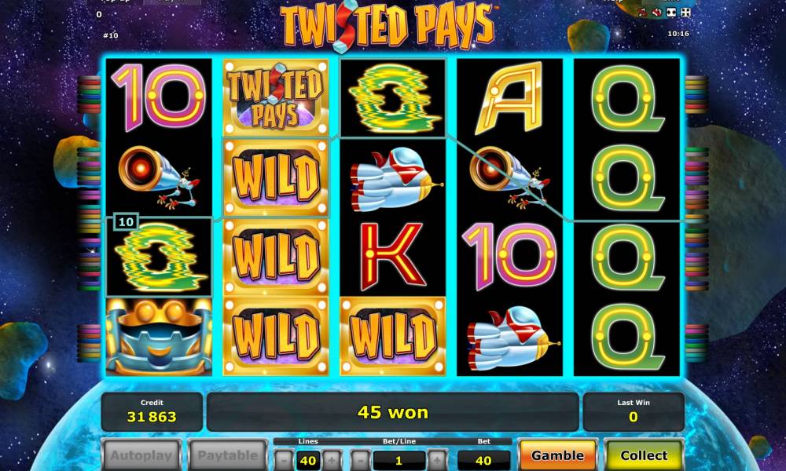Open the Paytable
Image resolution: width=786 pixels, height=471 pixels.
click(x=228, y=455)
